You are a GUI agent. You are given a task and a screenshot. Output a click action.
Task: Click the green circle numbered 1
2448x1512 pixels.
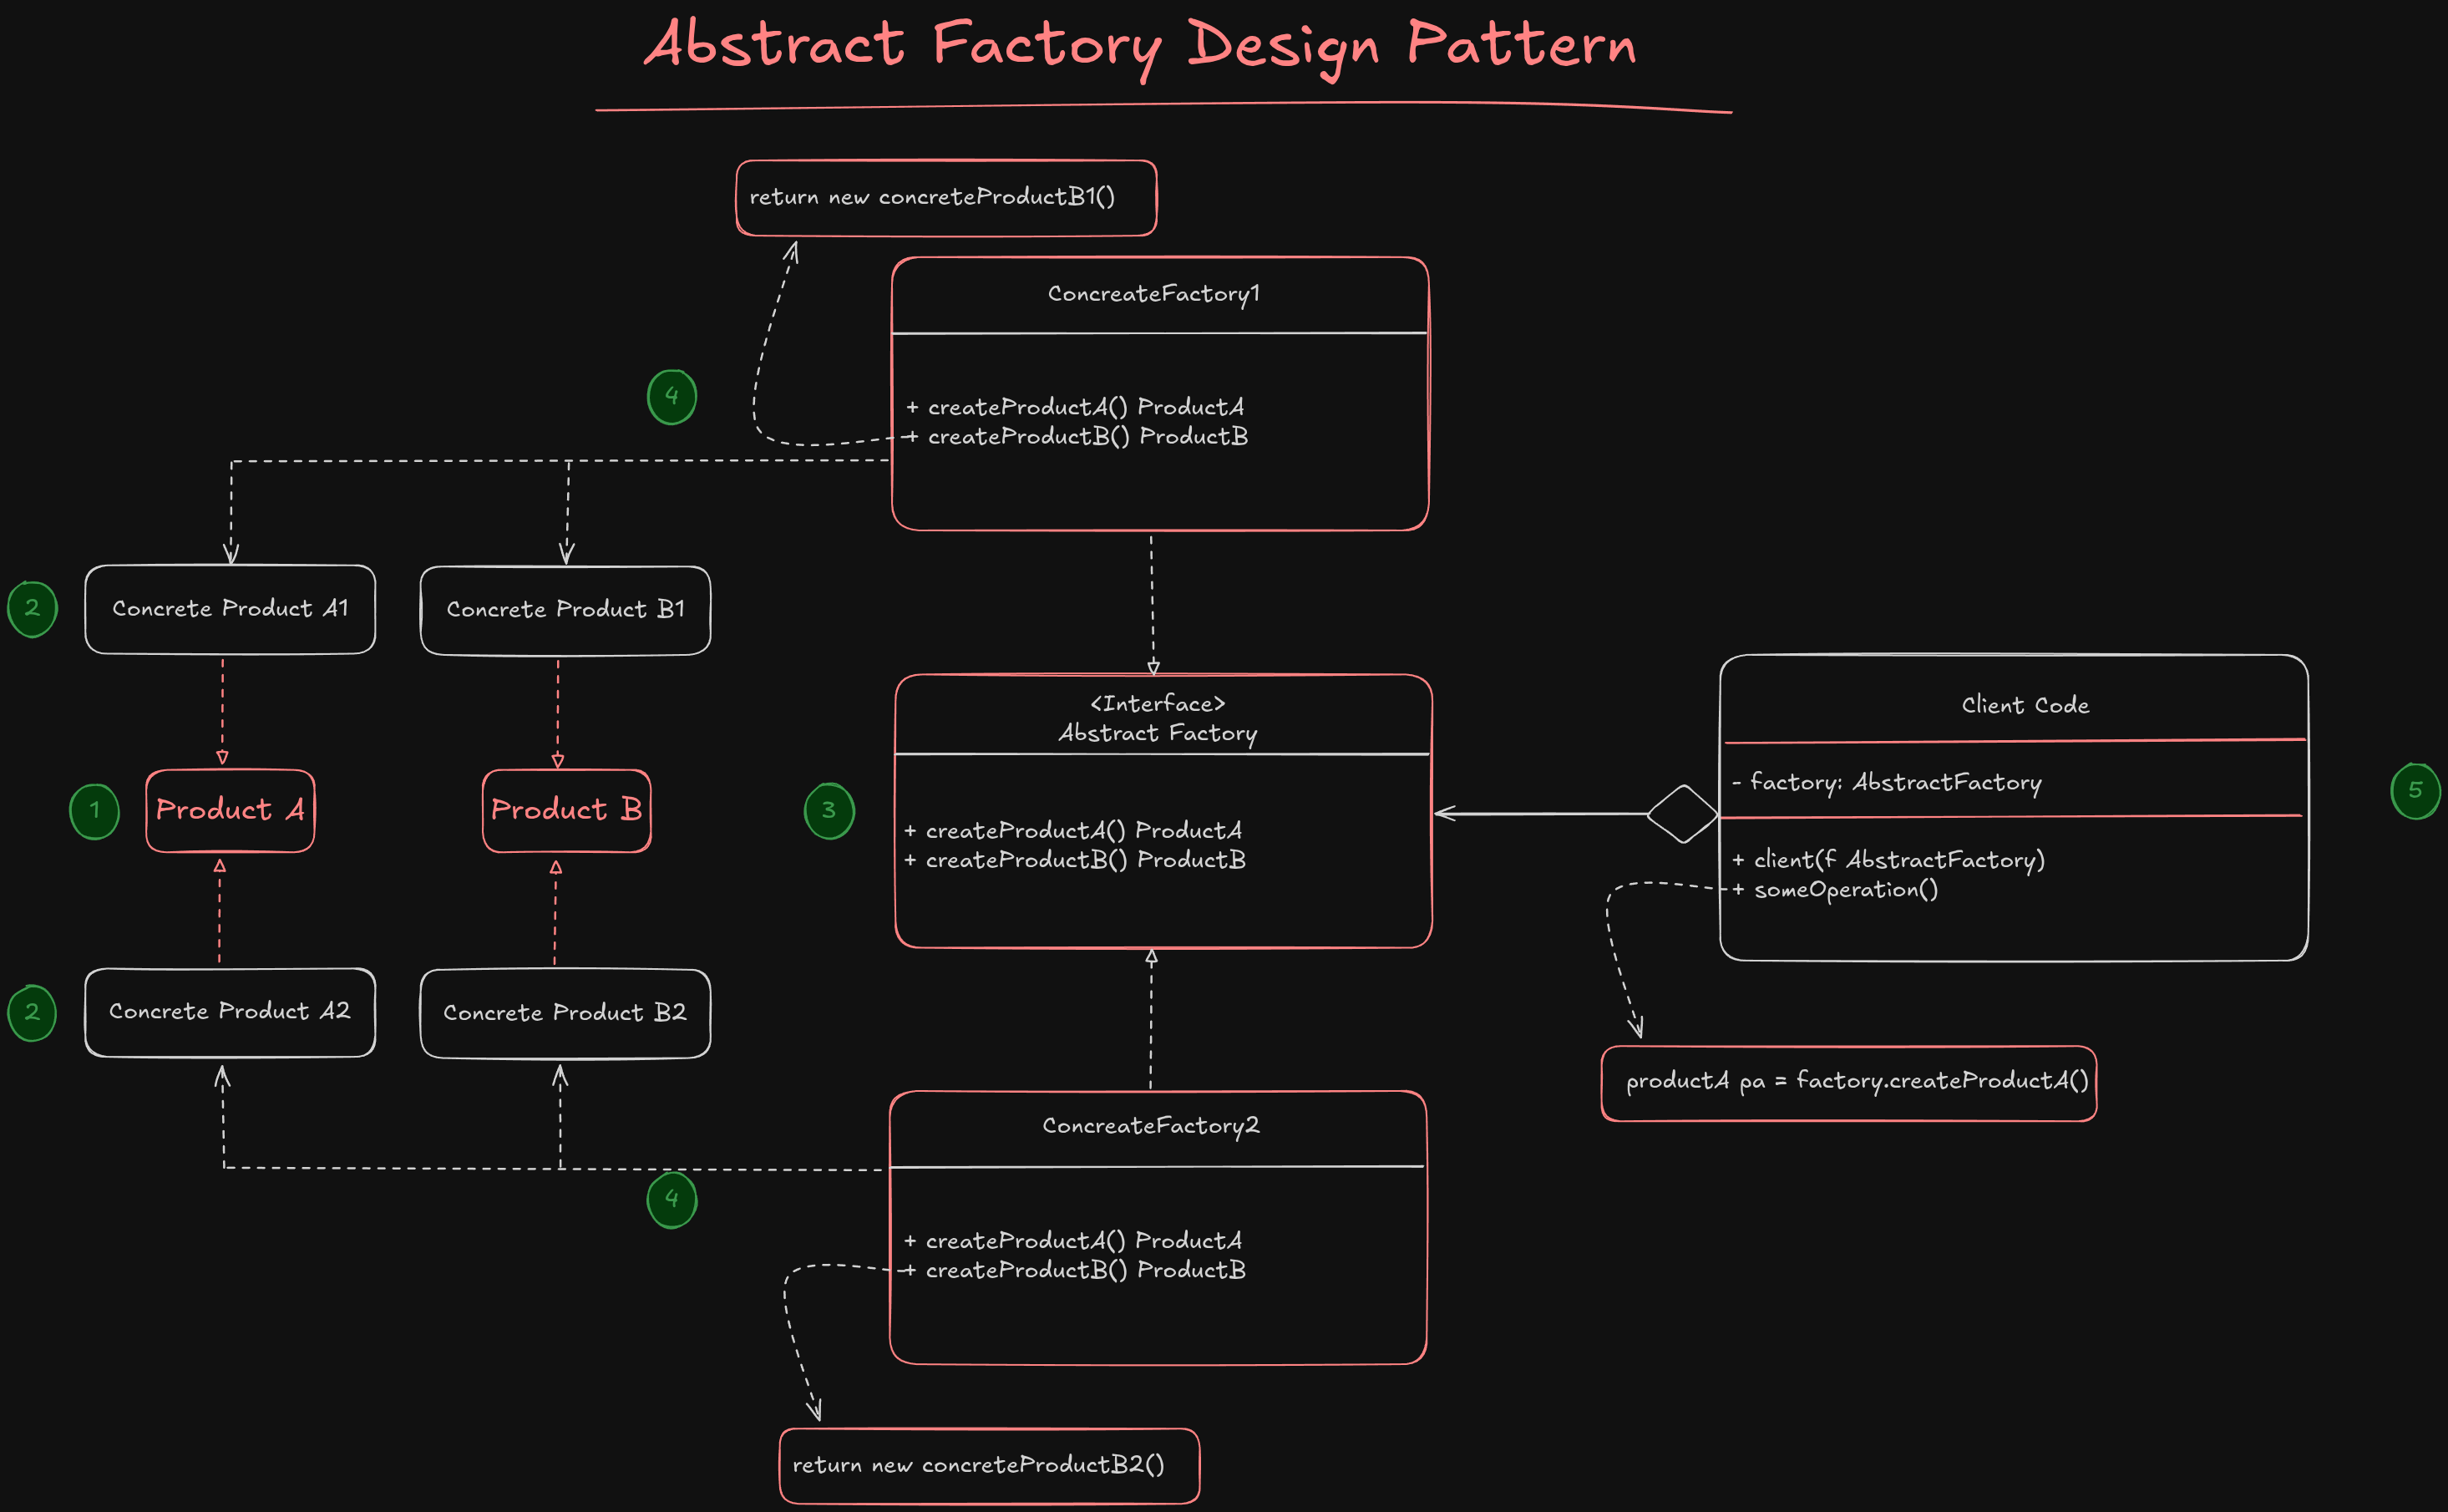click(95, 811)
